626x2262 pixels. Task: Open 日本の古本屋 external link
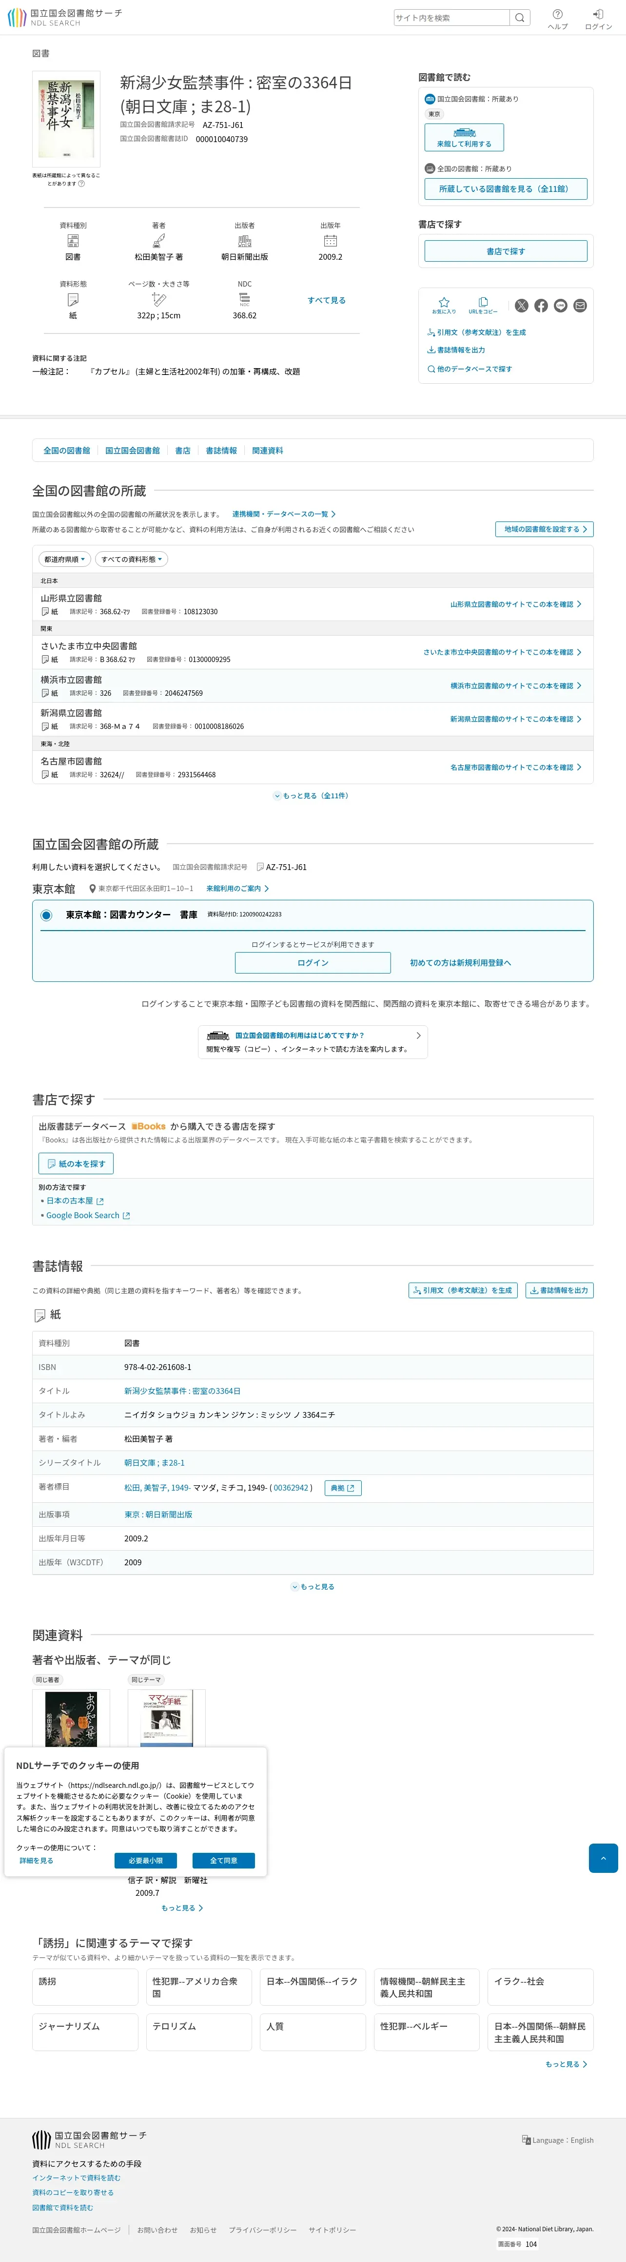click(x=75, y=1201)
